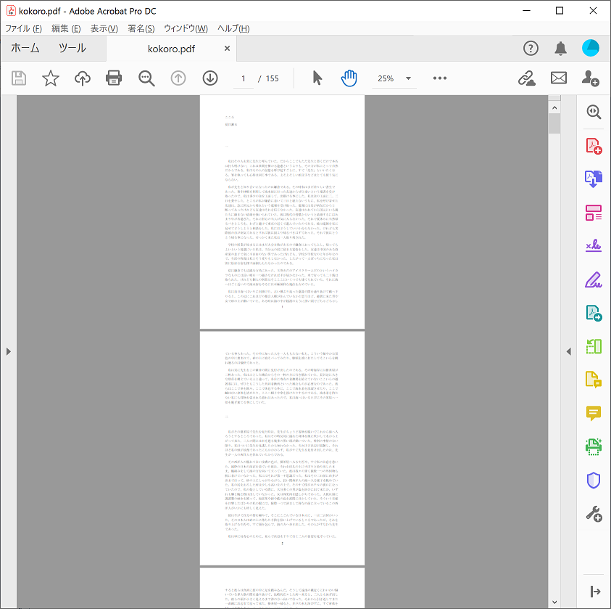Collapse the right tools pane arrow

click(x=568, y=351)
